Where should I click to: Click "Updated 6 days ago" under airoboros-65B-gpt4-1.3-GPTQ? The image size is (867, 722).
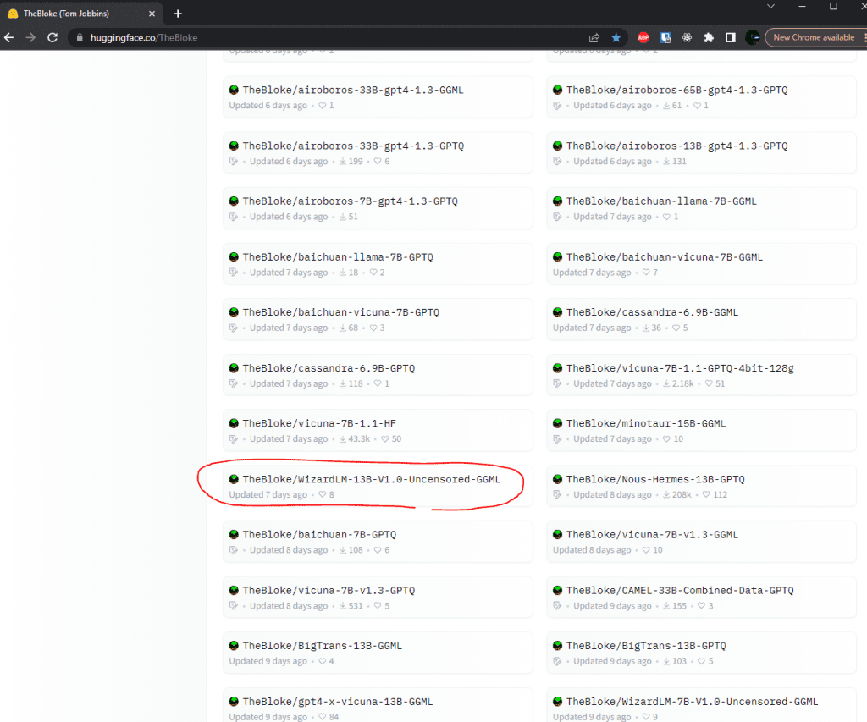click(x=612, y=106)
